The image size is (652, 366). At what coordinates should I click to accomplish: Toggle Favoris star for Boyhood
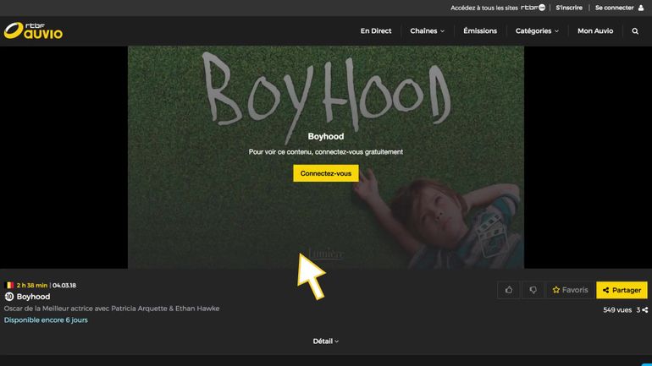[x=570, y=290]
